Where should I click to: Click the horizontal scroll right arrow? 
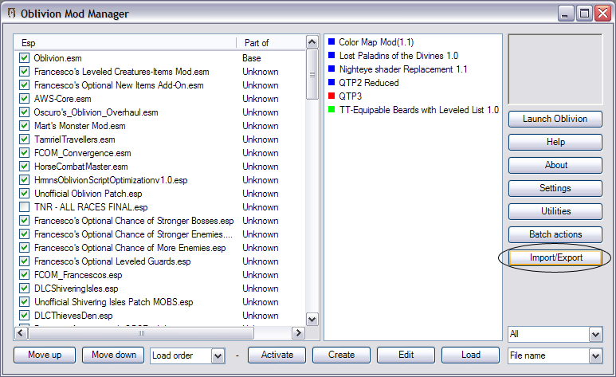click(x=298, y=333)
